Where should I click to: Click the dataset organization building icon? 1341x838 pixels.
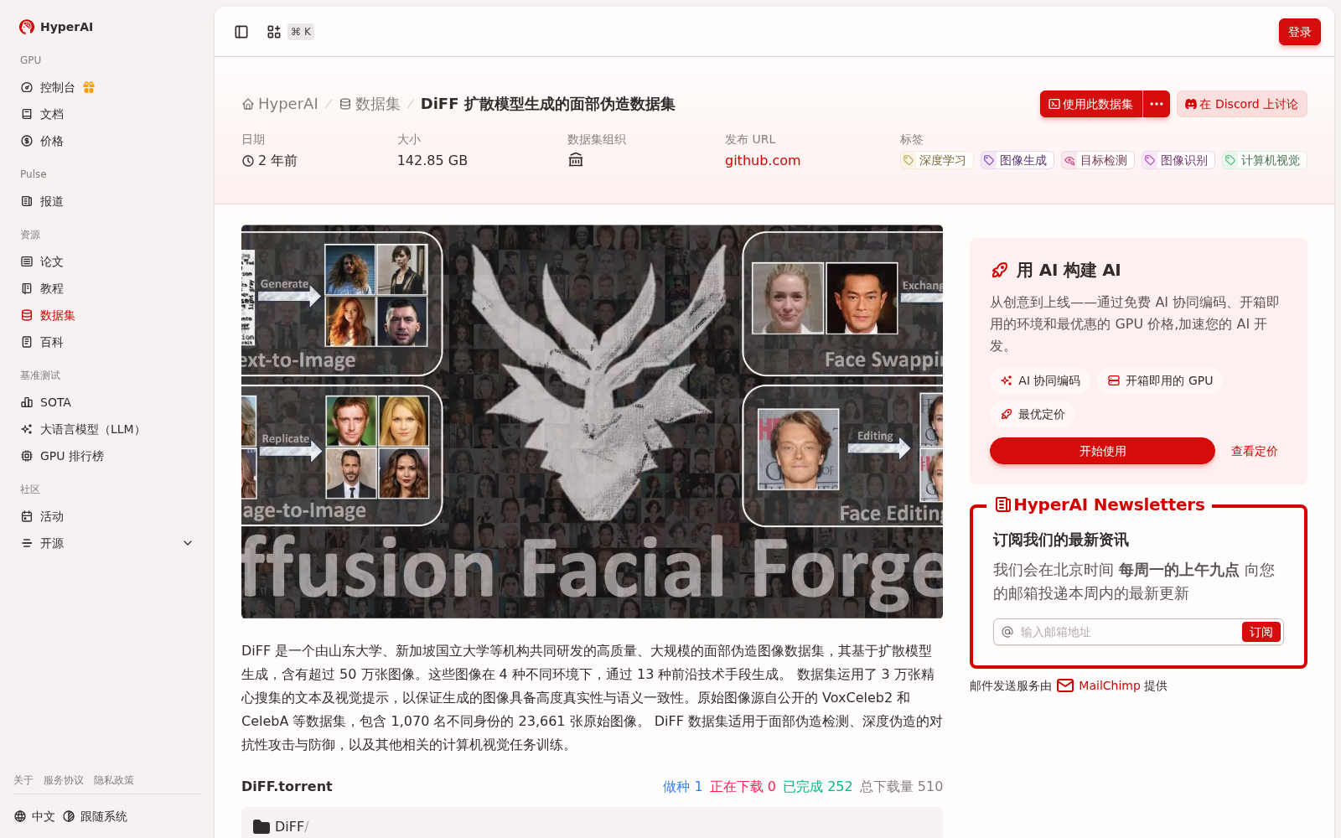tap(576, 160)
